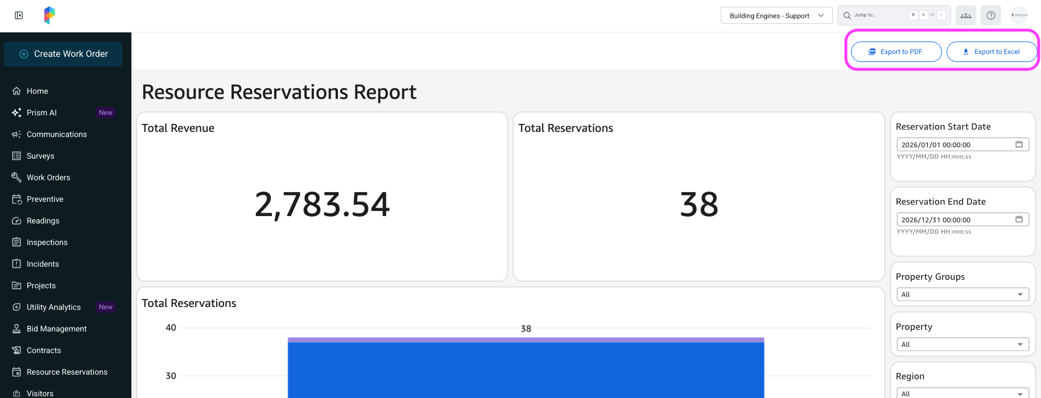Expand the Property Groups dropdown
This screenshot has width=1041, height=398.
point(963,295)
